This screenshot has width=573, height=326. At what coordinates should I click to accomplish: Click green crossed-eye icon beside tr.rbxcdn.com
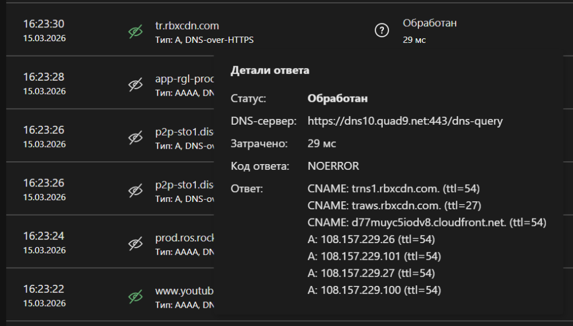point(135,32)
